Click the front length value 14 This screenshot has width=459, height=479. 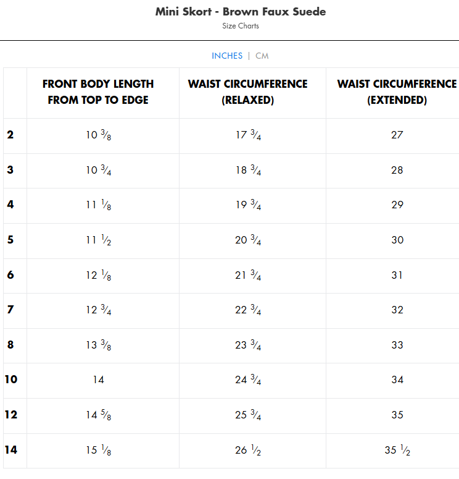pyautogui.click(x=98, y=379)
